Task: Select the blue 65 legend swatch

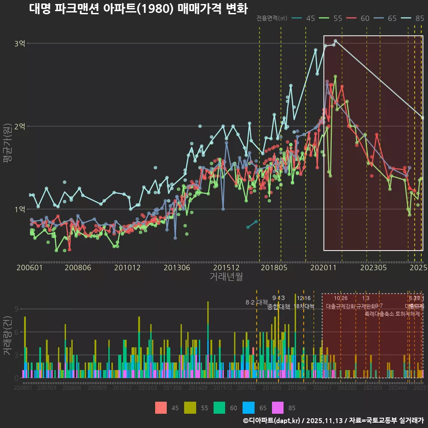Action: (x=249, y=407)
